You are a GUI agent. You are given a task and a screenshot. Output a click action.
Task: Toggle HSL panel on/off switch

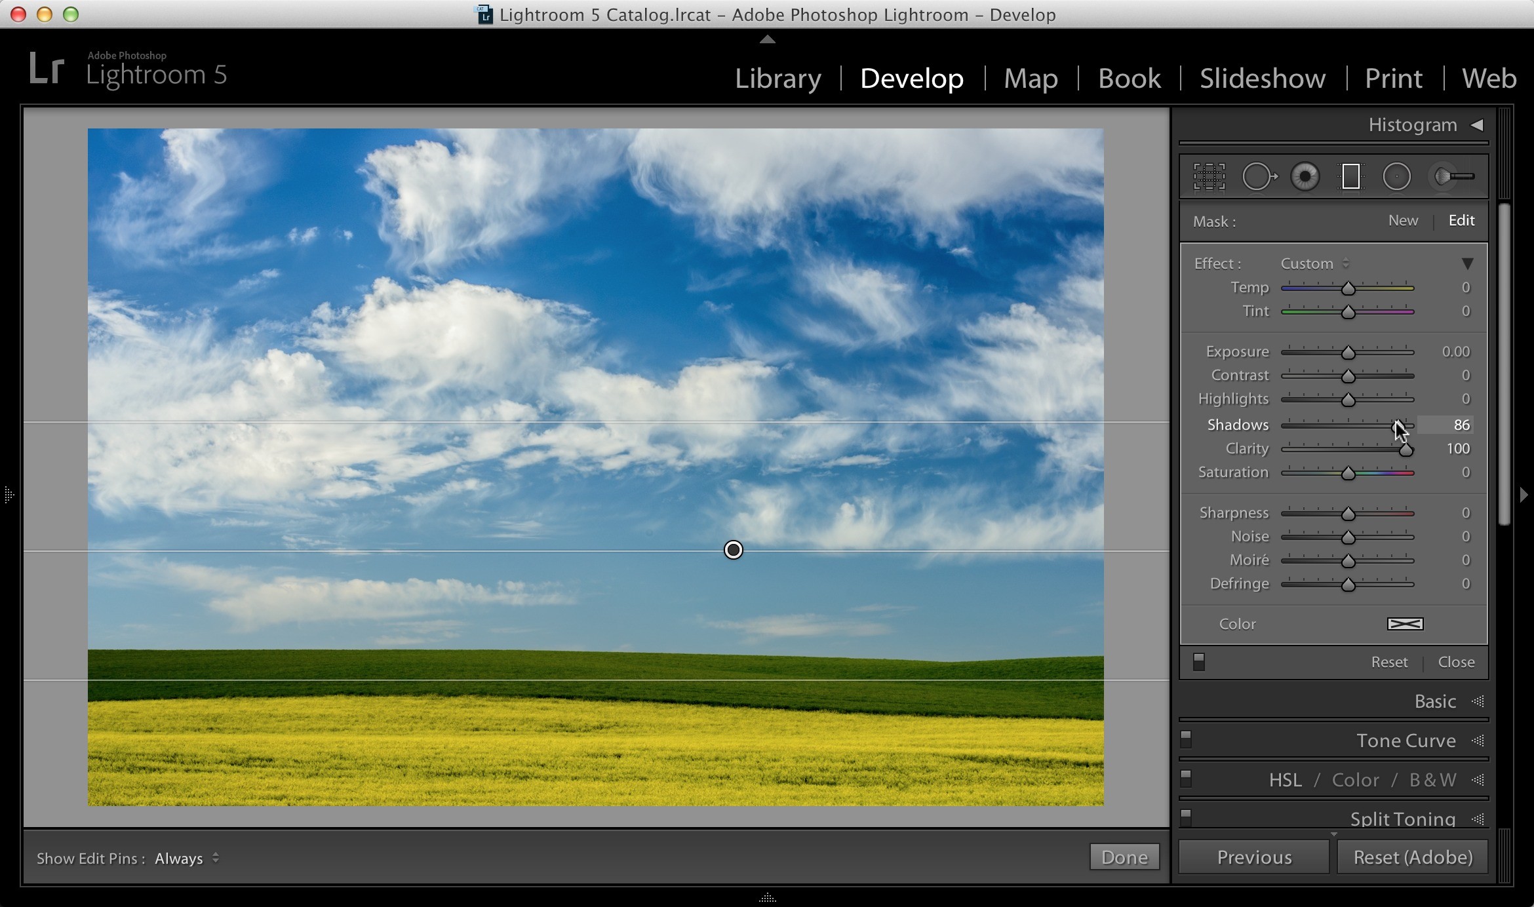(1185, 779)
